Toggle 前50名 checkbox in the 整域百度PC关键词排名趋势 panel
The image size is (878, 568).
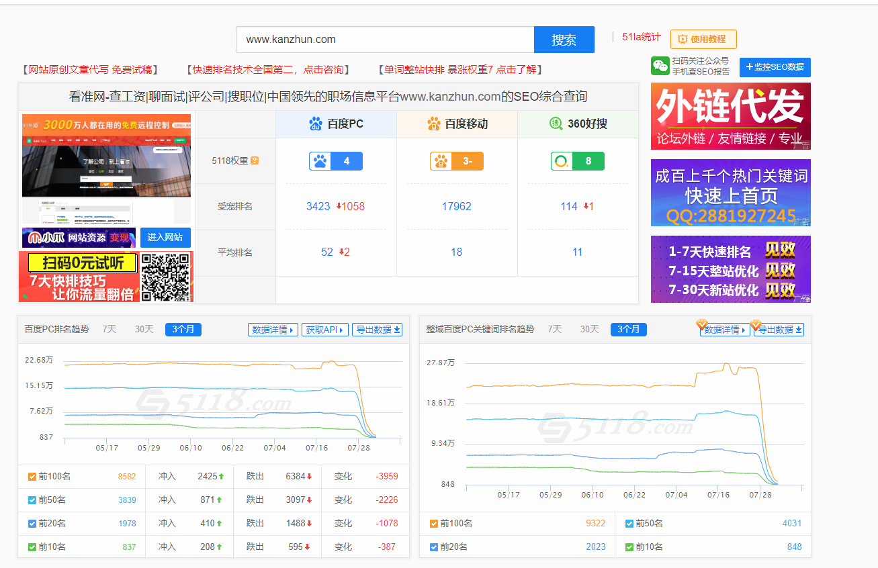(x=629, y=524)
